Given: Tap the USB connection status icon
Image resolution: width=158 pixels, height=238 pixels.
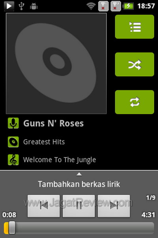Looking at the screenshot, I should [x=21, y=6].
